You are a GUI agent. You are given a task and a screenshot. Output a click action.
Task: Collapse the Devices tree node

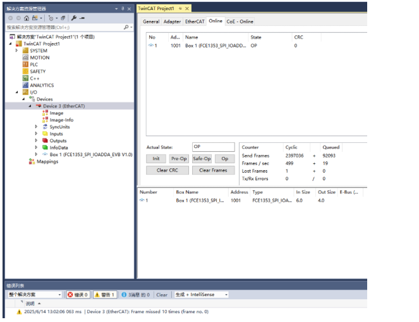point(23,99)
